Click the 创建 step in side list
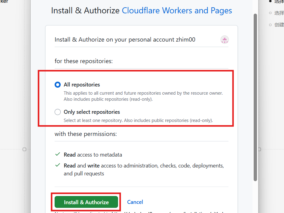 click(x=279, y=25)
